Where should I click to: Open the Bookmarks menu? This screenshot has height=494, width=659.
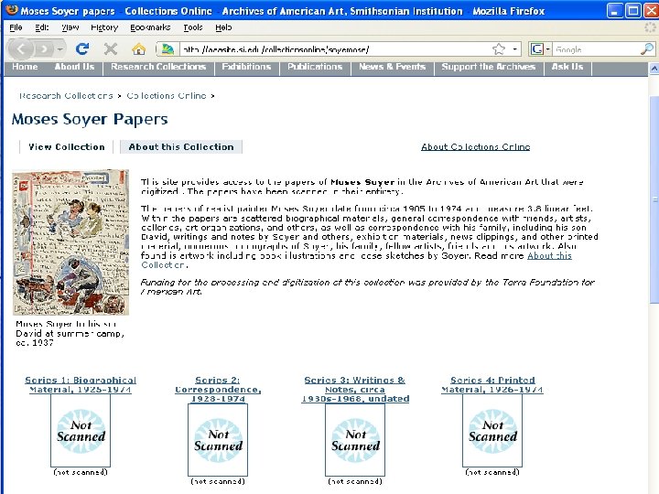pyautogui.click(x=150, y=27)
